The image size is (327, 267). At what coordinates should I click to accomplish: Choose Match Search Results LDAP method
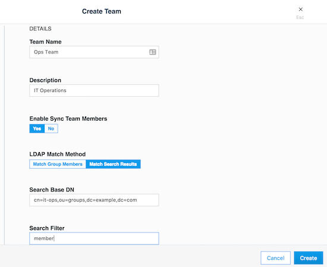click(x=113, y=164)
